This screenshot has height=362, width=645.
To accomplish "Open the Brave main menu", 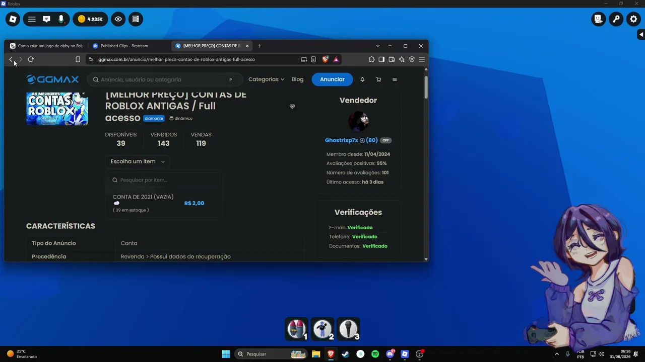I will 422,59.
